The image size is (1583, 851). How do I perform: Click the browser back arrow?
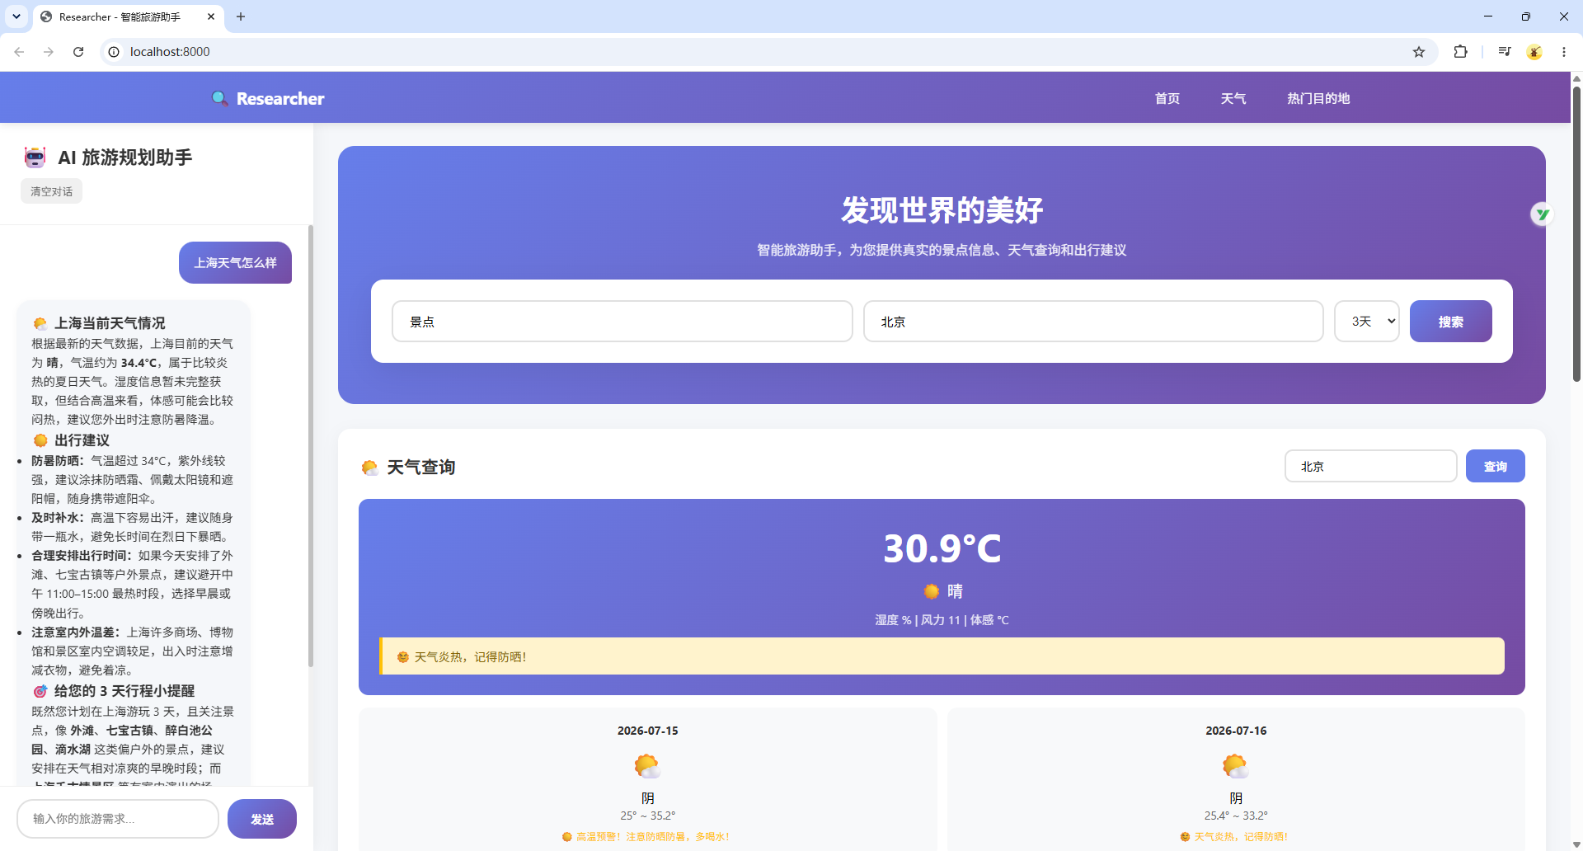tap(19, 51)
